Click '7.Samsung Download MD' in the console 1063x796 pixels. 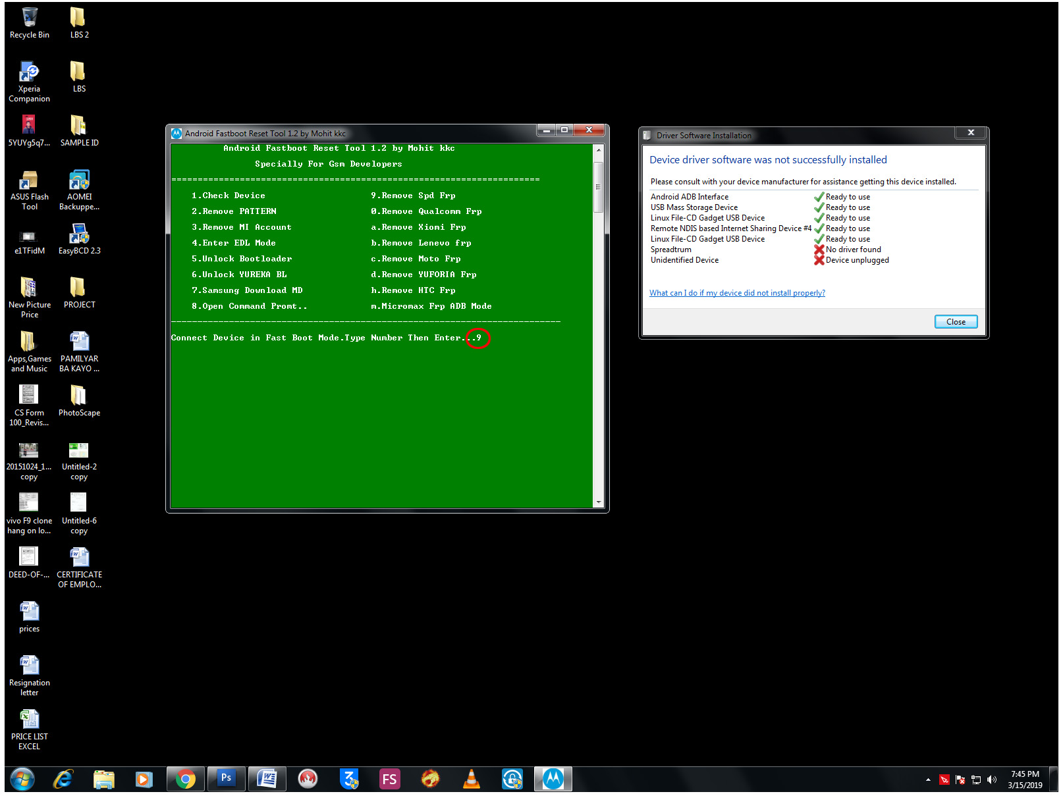[x=247, y=290]
